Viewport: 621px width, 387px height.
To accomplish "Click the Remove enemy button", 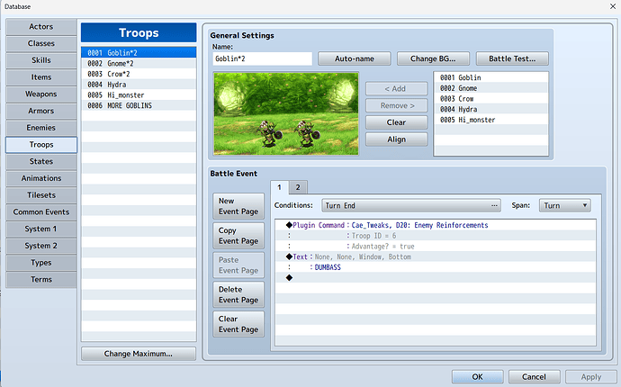I will coord(396,106).
